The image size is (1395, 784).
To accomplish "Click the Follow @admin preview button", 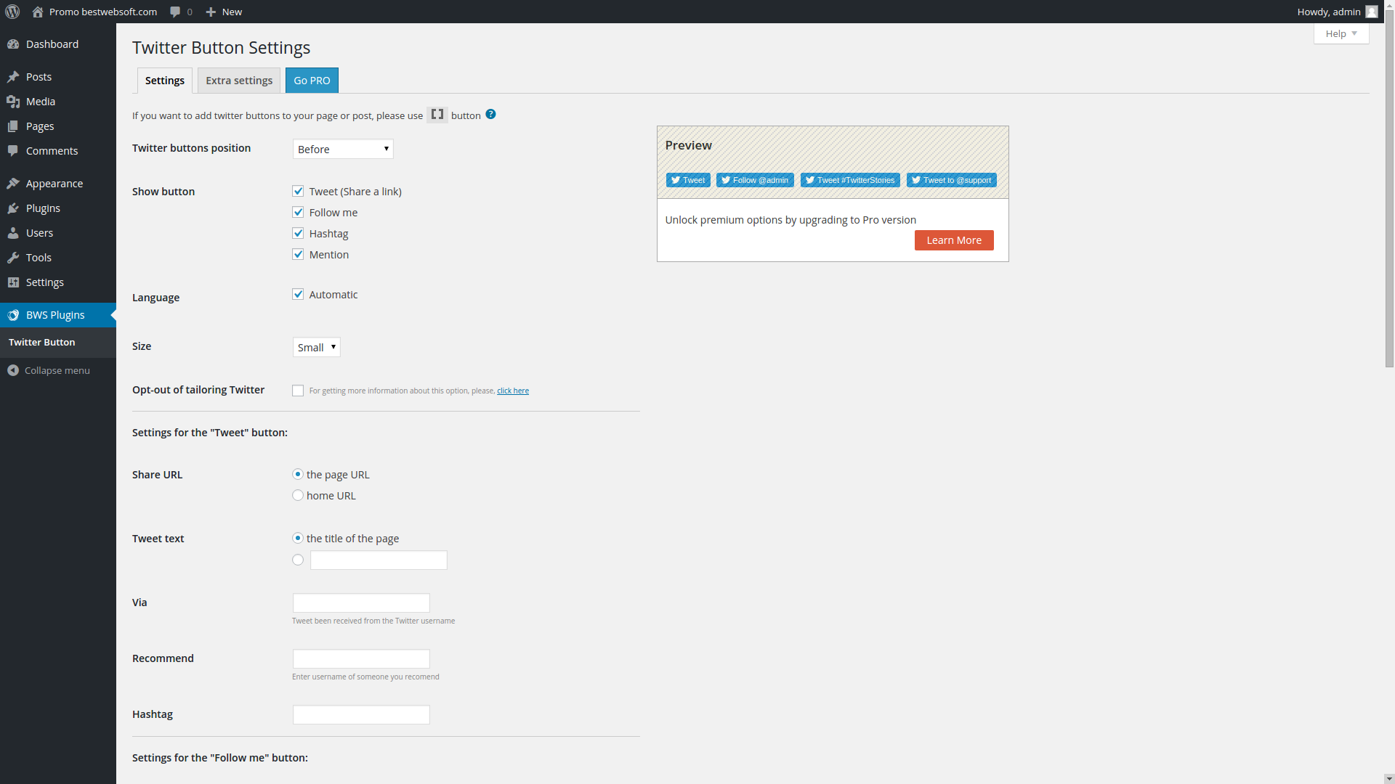I will 755,180.
